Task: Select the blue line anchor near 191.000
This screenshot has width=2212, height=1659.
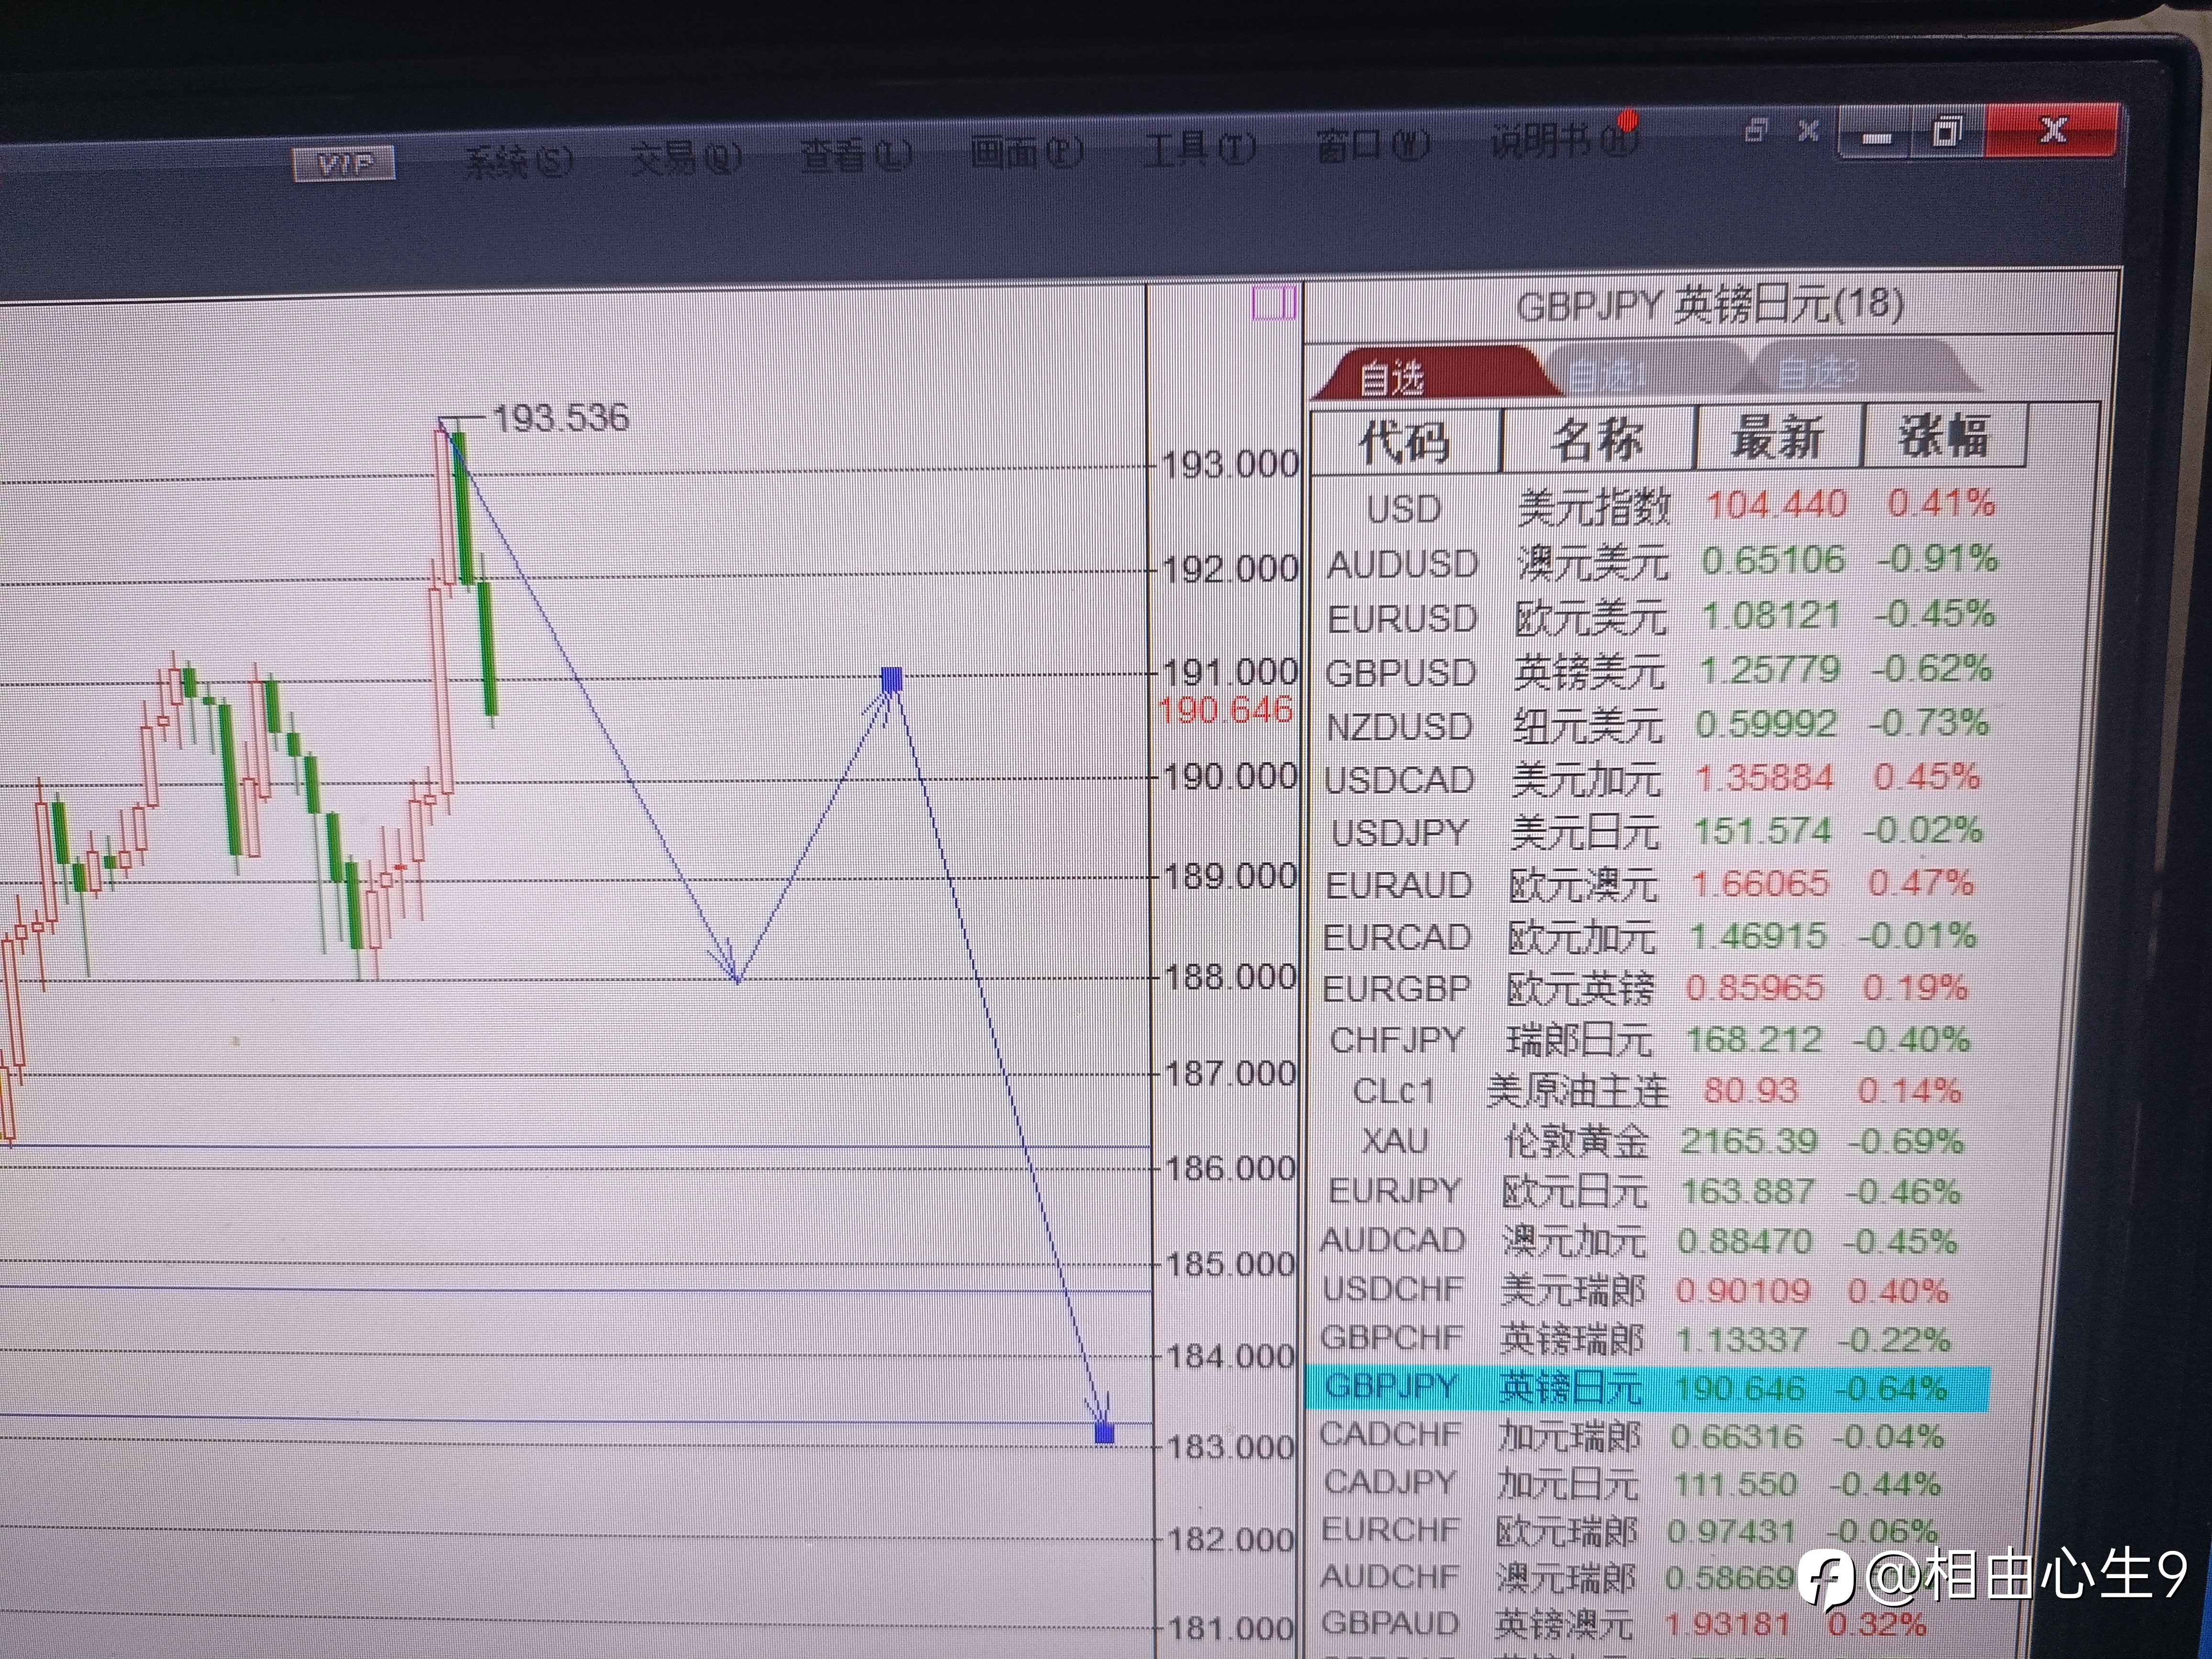Action: click(892, 679)
